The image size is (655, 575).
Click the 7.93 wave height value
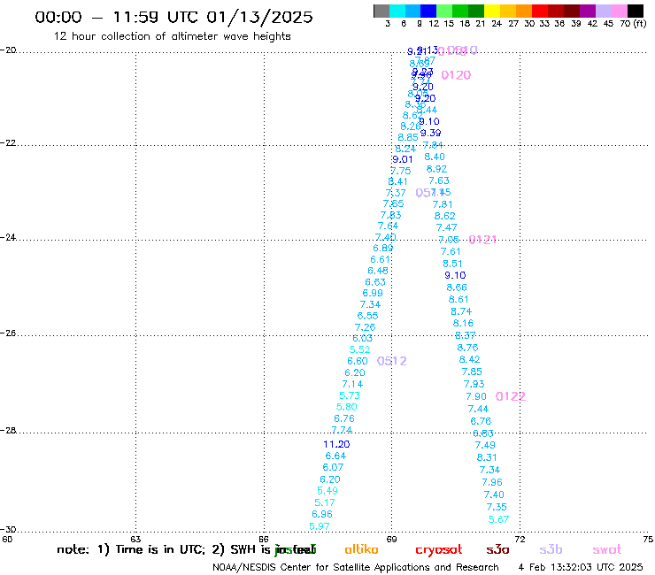click(x=474, y=384)
